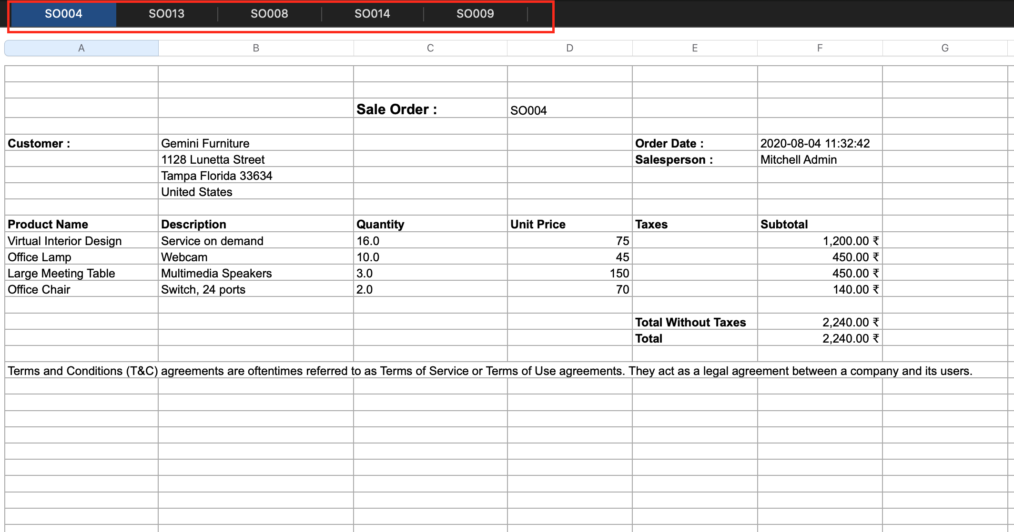1014x532 pixels.
Task: Select column C header
Action: [430, 48]
